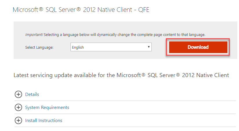
Task: Click the 'Select Language:' label
Action: pos(39,48)
